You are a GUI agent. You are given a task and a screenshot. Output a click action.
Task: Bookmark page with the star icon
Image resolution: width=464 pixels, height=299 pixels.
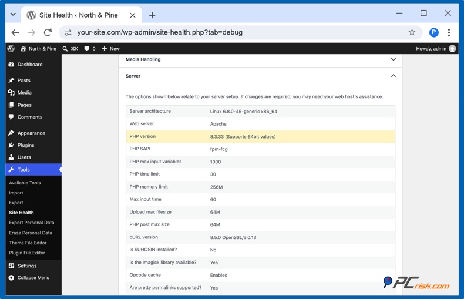click(412, 32)
